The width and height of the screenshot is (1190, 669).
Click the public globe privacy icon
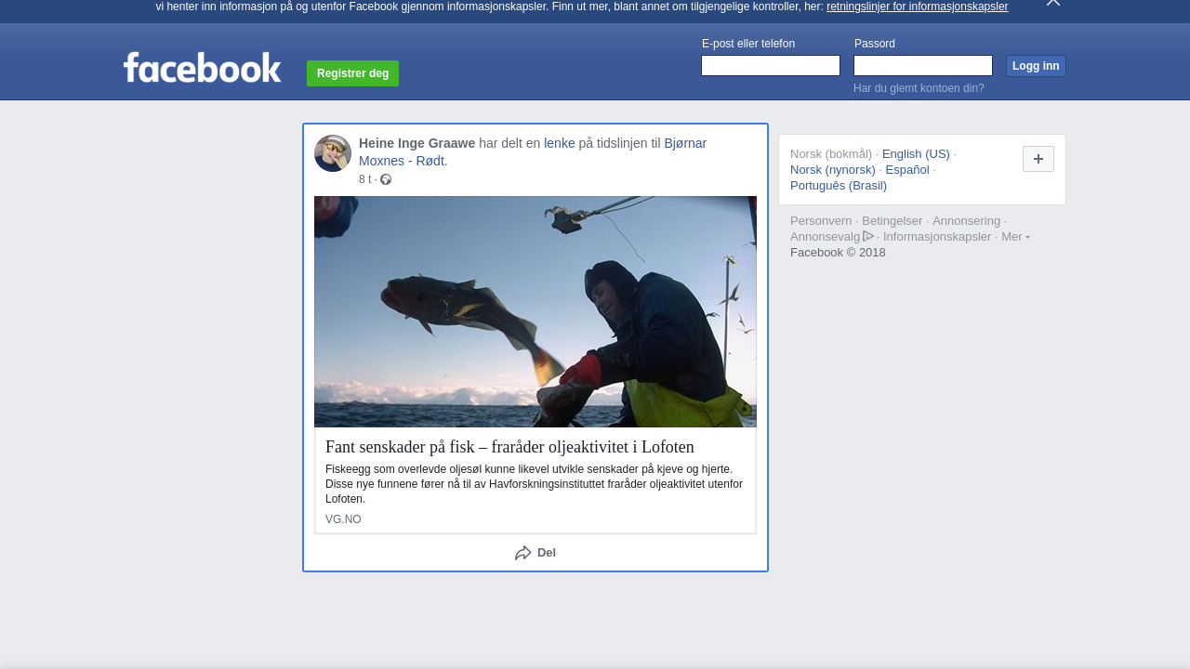coord(386,179)
